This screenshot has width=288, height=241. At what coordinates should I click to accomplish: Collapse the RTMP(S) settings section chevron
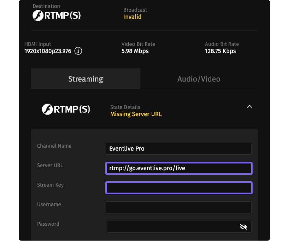click(250, 106)
